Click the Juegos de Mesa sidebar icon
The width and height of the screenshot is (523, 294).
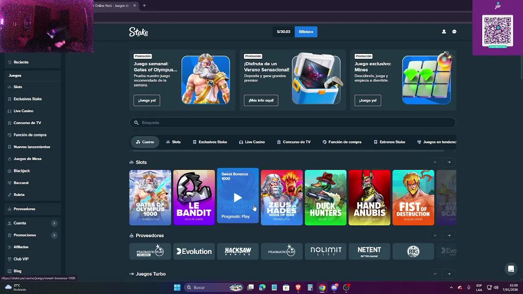tap(9, 159)
